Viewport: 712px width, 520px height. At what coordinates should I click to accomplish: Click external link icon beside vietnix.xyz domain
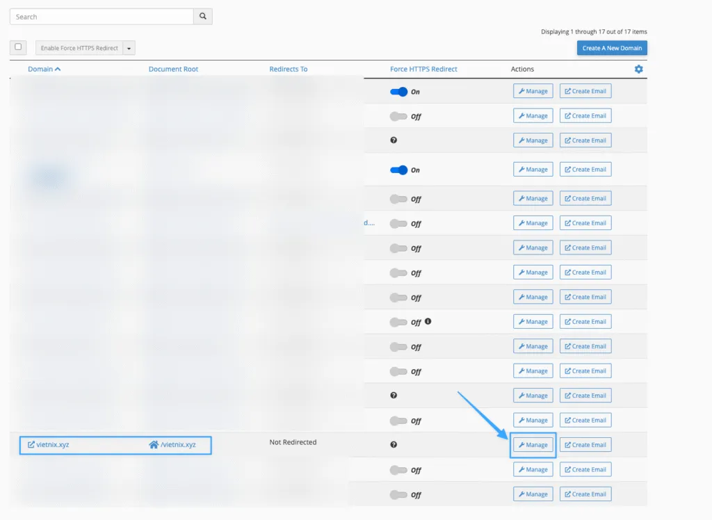tap(31, 445)
